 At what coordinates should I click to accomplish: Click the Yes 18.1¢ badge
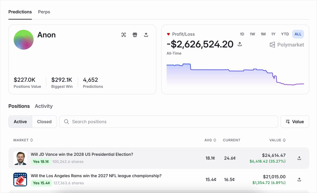point(41,161)
